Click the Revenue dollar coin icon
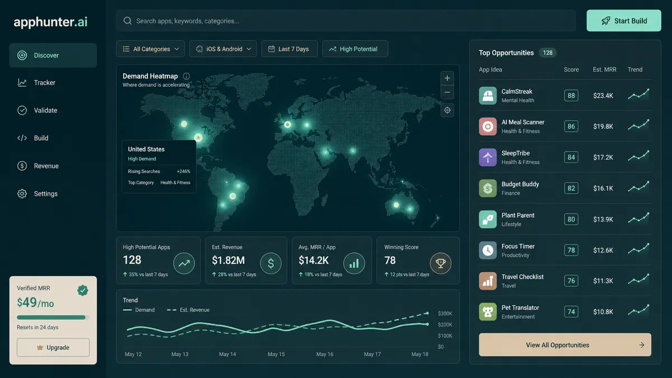The image size is (672, 378). point(22,166)
